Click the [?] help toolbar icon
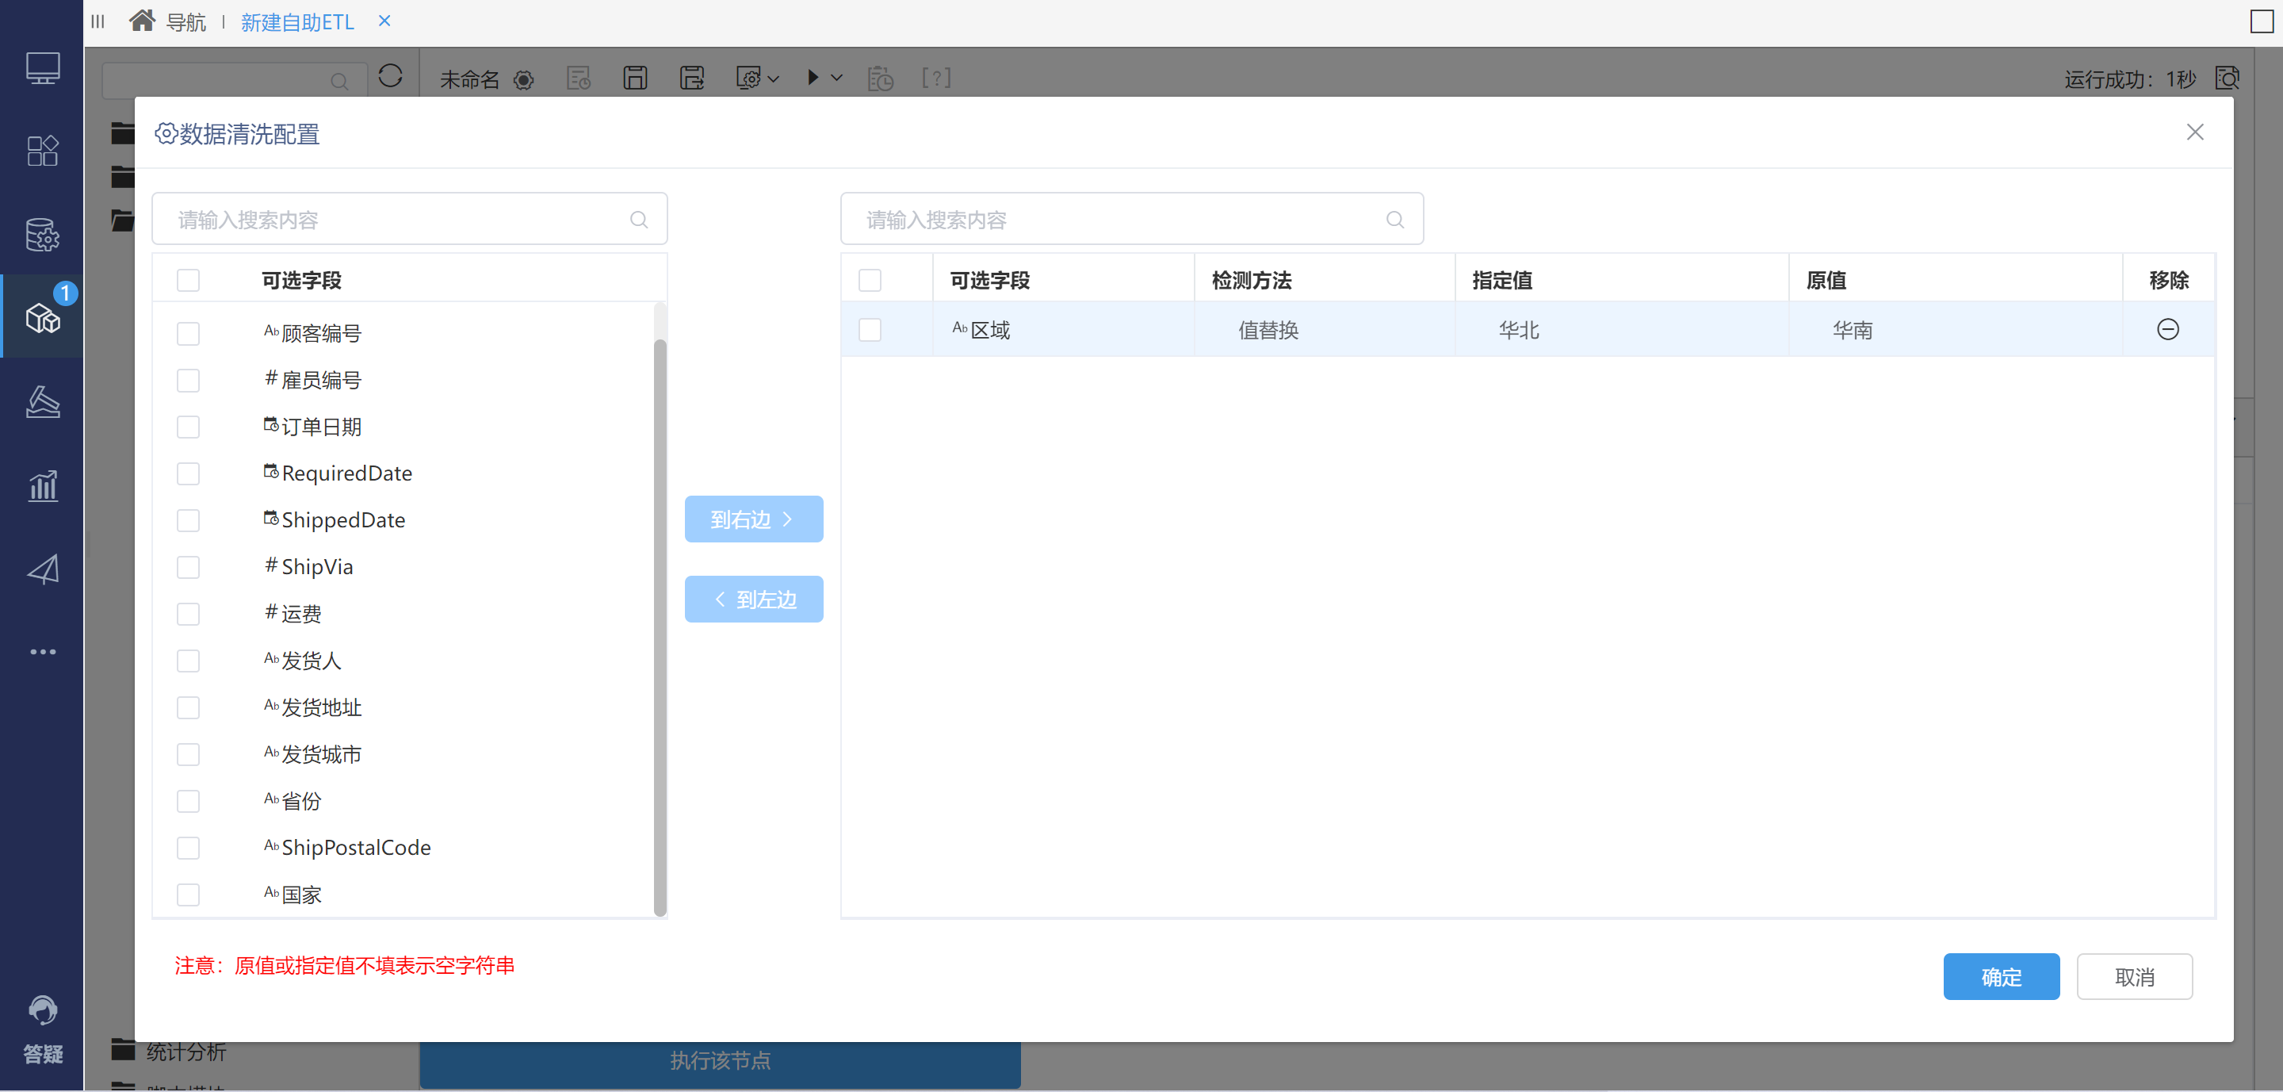2283x1092 pixels. (x=936, y=78)
